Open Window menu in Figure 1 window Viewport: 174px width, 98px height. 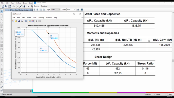[49, 17]
